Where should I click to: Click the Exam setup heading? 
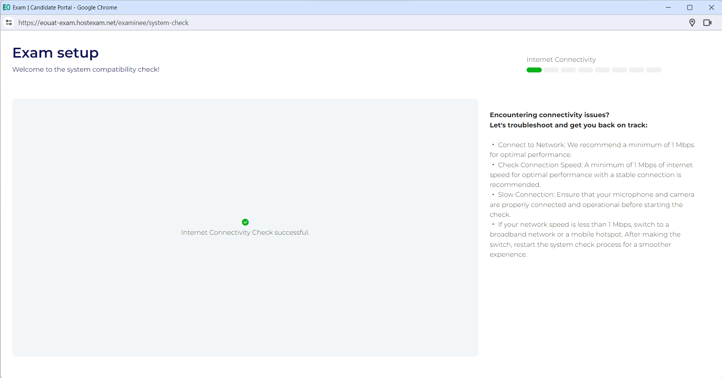(x=55, y=53)
